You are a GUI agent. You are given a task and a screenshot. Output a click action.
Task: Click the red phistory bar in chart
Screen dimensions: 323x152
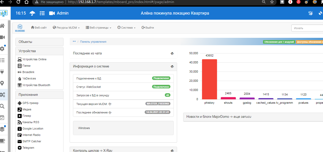209,79
